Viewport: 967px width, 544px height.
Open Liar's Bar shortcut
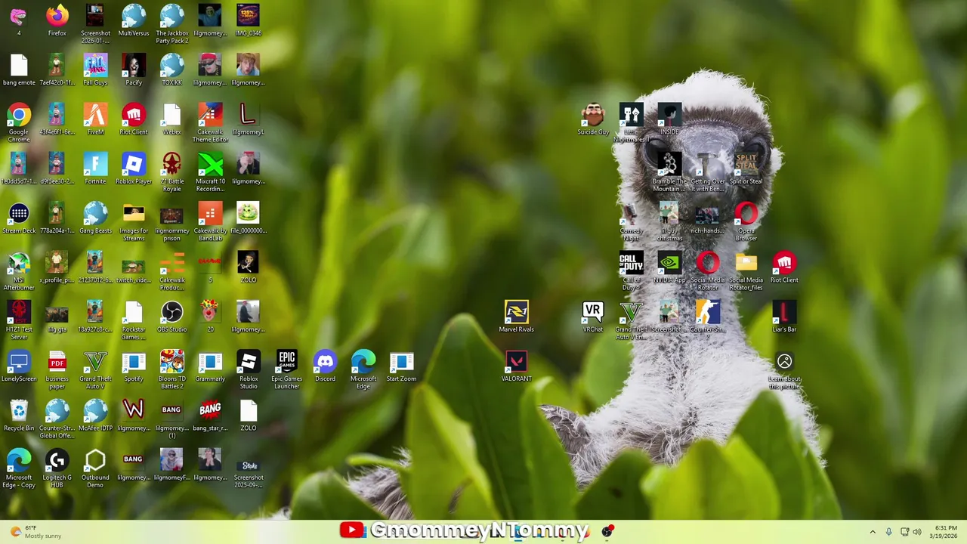(x=784, y=317)
